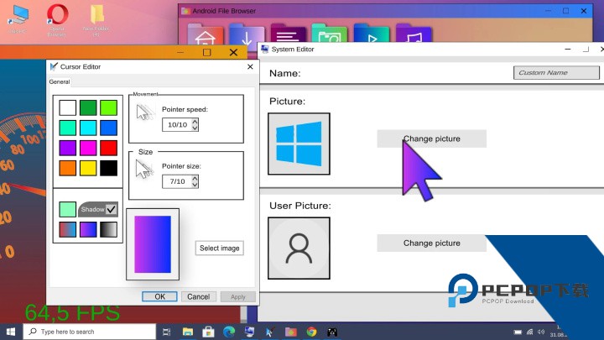604x340 pixels.
Task: Select the General tab in Cursor Editor
Action: click(60, 81)
